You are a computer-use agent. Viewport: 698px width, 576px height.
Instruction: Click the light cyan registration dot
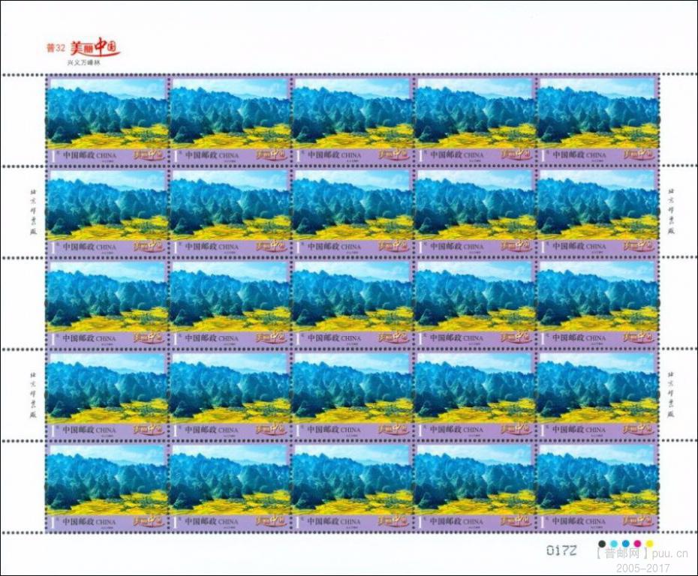coord(613,543)
